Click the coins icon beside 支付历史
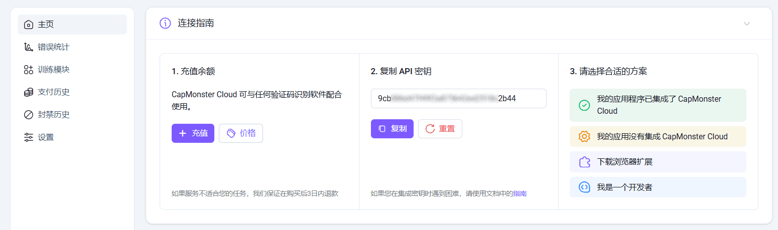Image resolution: width=778 pixels, height=230 pixels. 29,92
